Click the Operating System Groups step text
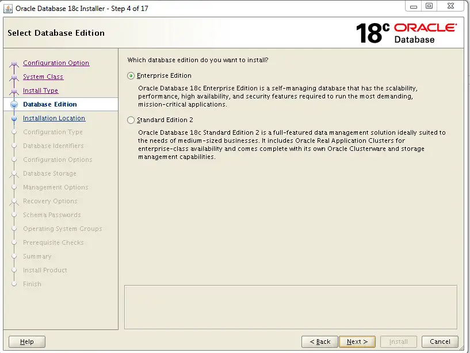This screenshot has width=470, height=353. [63, 229]
